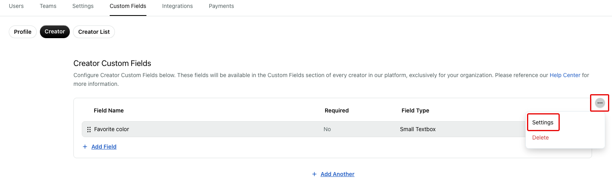Click the plus icon next to Add Field
The width and height of the screenshot is (612, 184).
(x=85, y=147)
